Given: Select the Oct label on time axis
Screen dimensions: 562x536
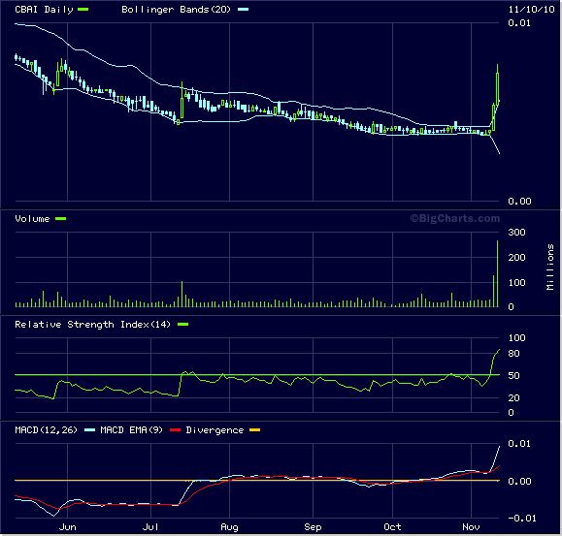Looking at the screenshot, I should 392,526.
